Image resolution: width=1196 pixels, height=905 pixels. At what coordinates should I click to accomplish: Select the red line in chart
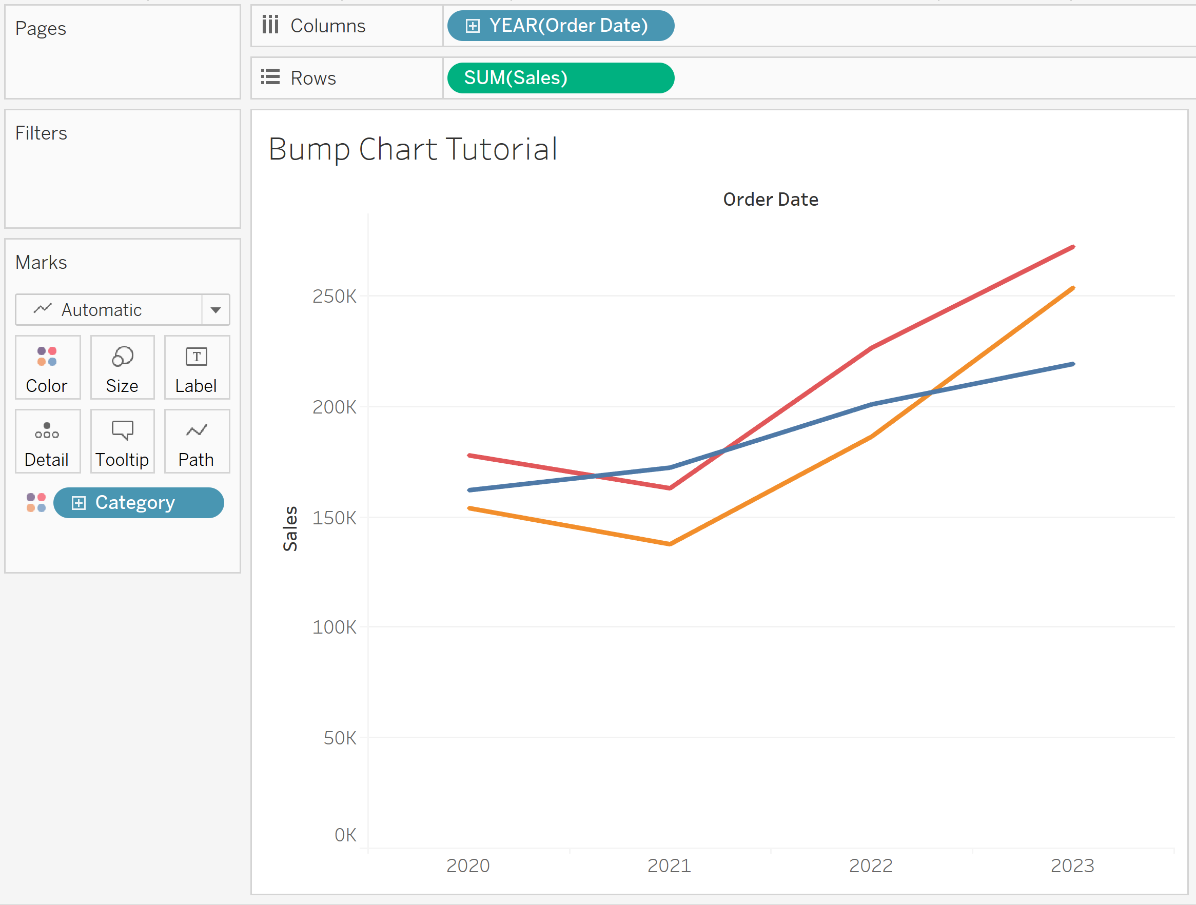click(973, 297)
